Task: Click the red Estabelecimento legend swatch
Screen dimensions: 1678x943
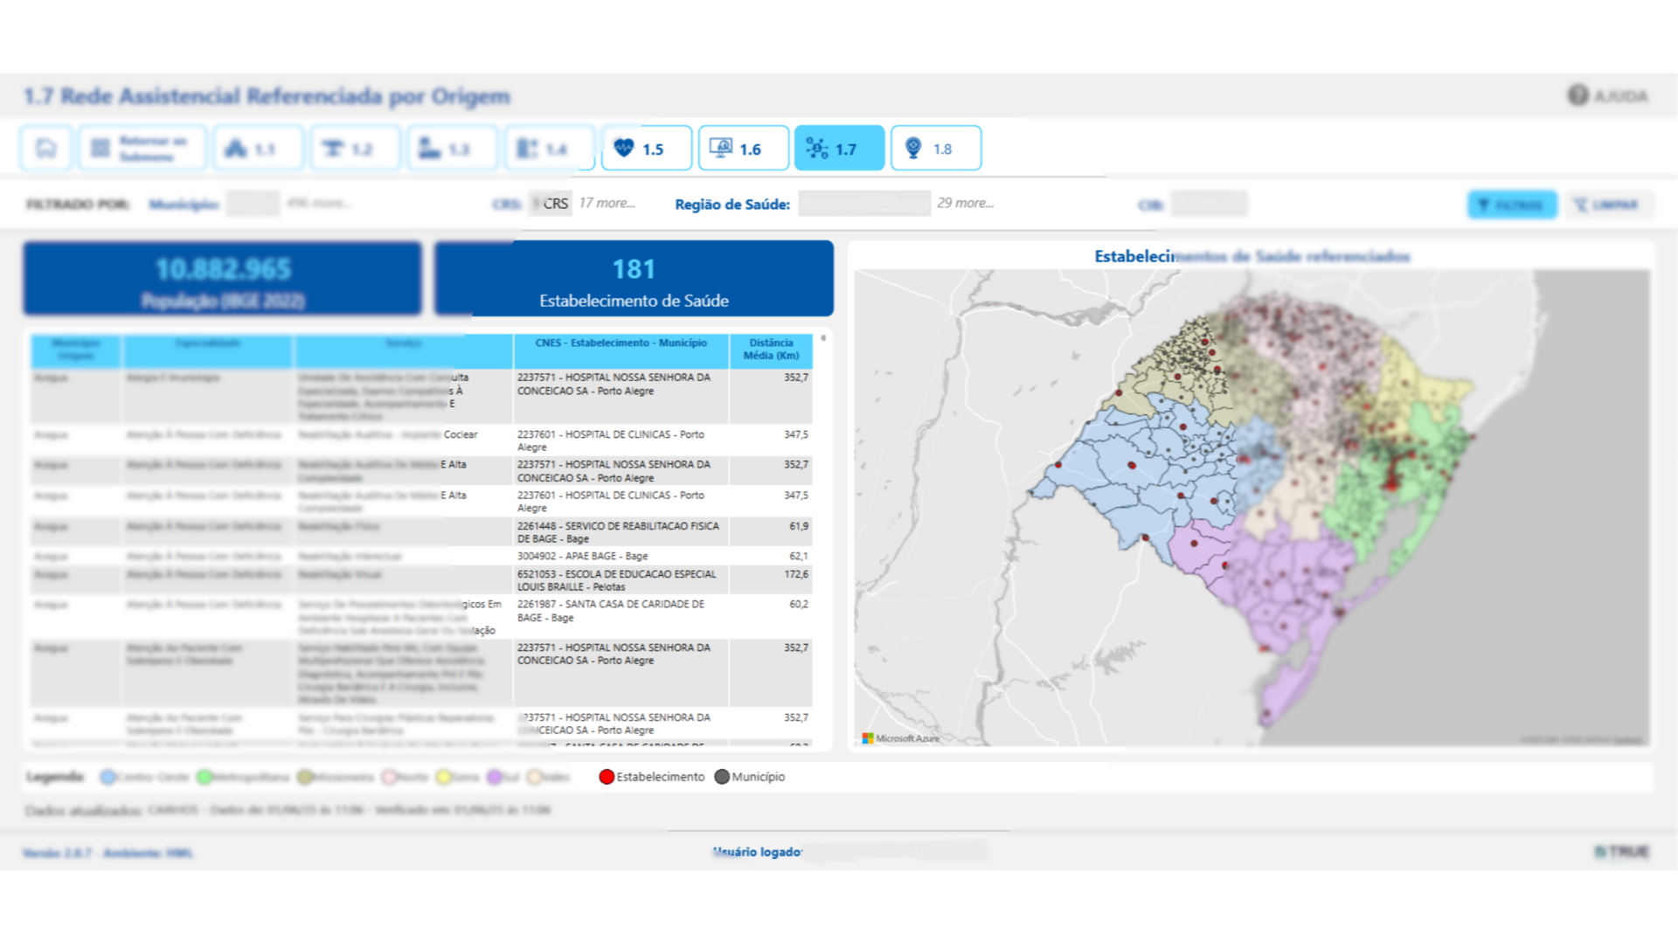Action: [607, 777]
